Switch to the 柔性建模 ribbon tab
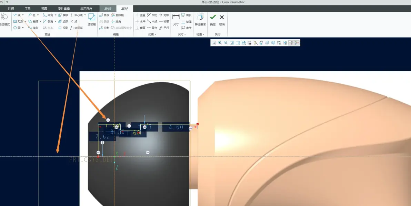 click(x=64, y=9)
